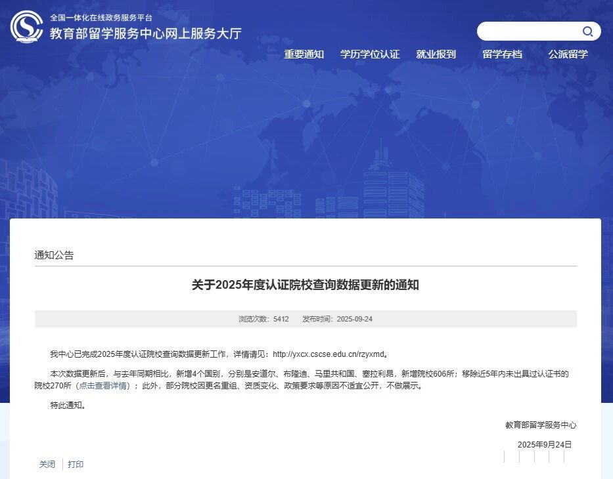Click the search magnifier icon

[x=588, y=31]
